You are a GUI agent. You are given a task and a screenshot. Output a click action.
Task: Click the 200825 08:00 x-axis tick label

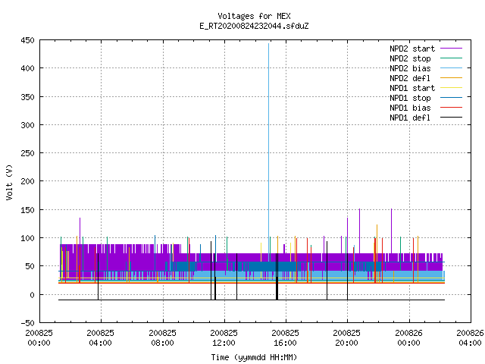tap(163, 338)
